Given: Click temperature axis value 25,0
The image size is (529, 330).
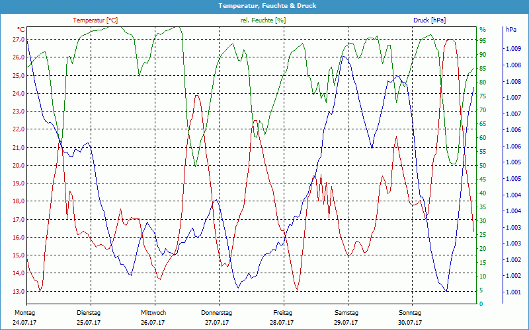Looking at the screenshot, I should coord(19,75).
